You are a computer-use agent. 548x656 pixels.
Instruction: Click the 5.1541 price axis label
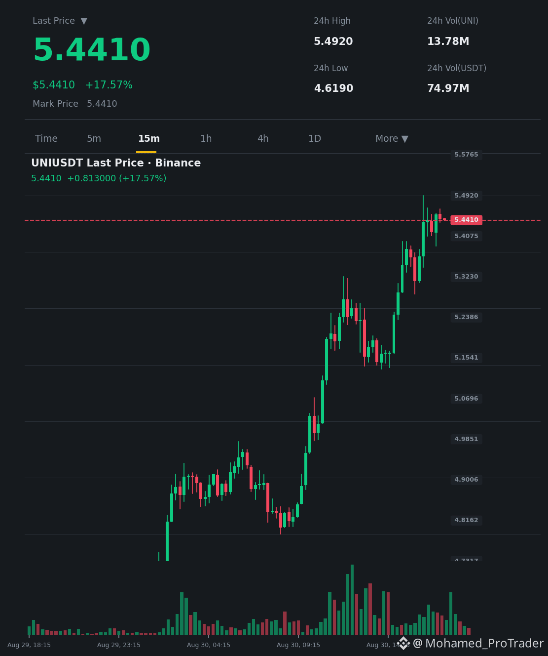pyautogui.click(x=466, y=358)
